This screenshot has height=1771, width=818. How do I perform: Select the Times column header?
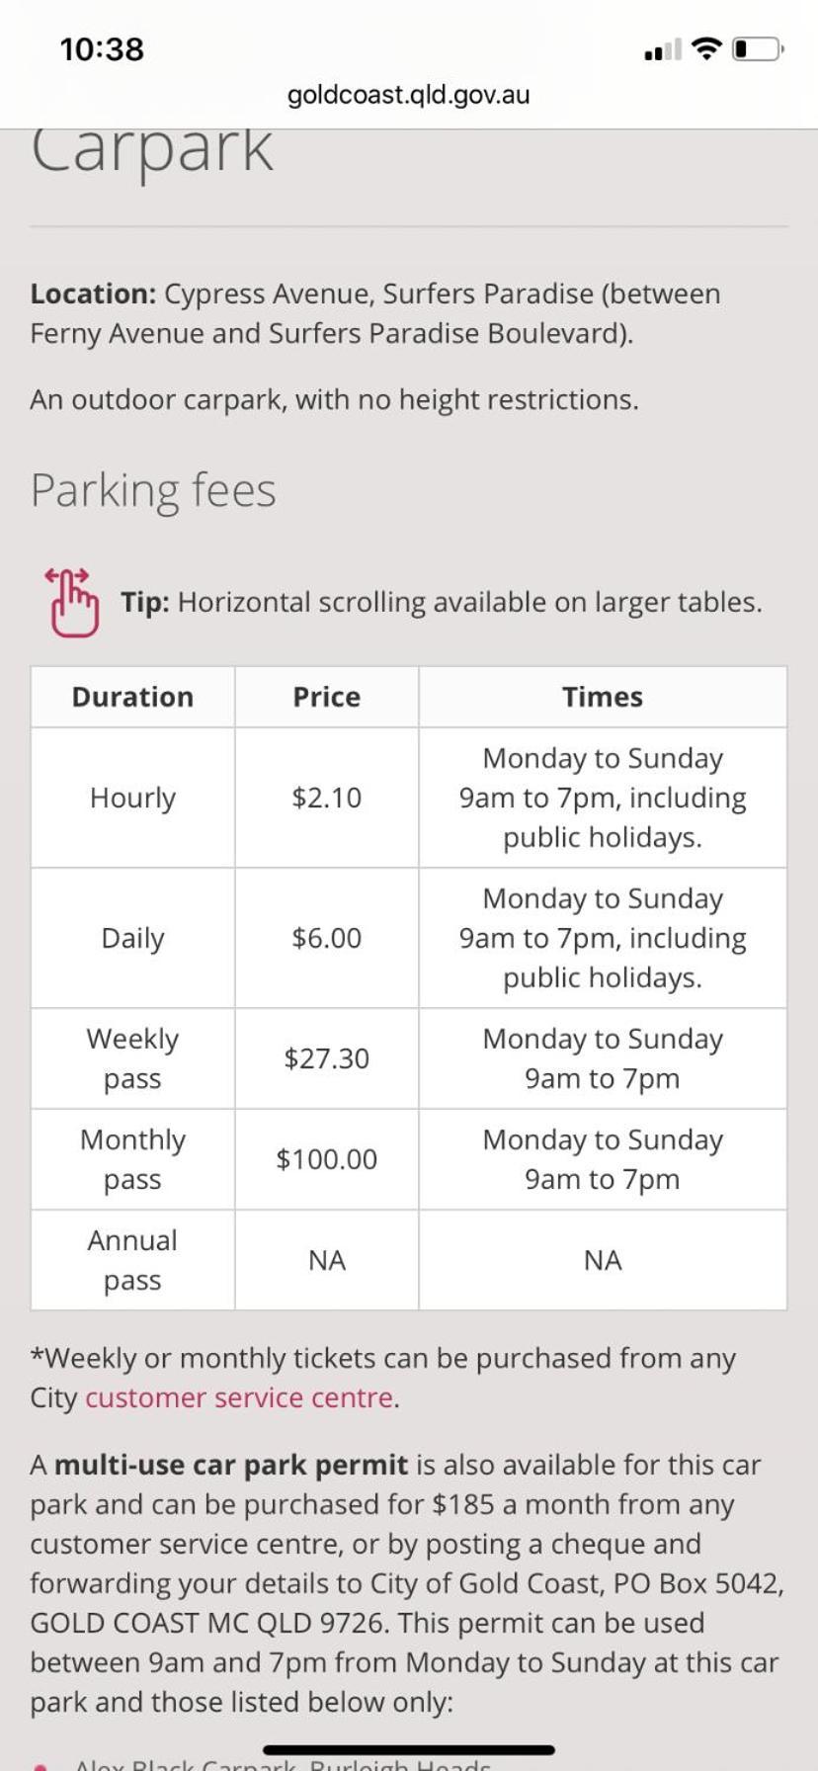[x=603, y=697]
